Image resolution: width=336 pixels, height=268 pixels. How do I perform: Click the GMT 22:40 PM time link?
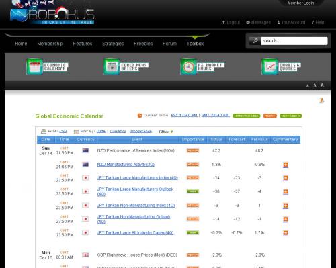[215, 115]
